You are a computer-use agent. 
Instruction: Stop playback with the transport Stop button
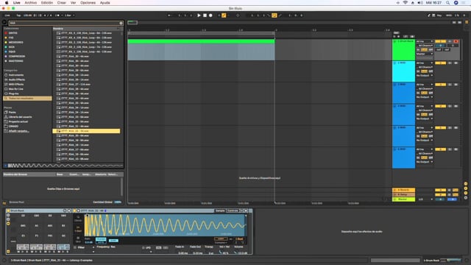coord(205,15)
